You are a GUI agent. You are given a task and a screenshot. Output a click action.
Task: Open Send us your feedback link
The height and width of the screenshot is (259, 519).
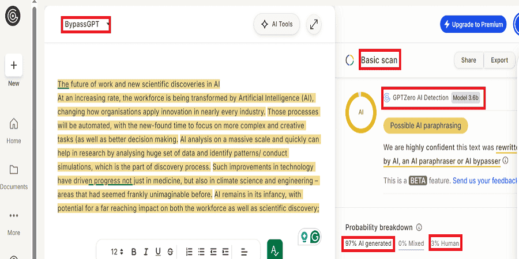point(484,181)
